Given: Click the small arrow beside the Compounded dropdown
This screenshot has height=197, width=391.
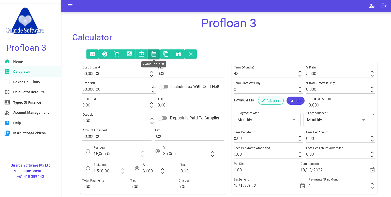Looking at the screenshot, I should point(374,114).
